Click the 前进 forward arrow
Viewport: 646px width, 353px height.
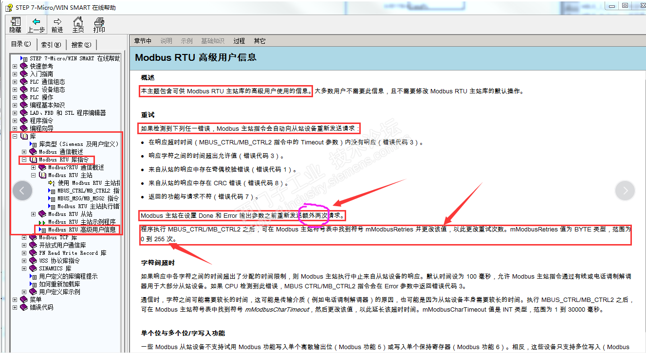pyautogui.click(x=57, y=25)
